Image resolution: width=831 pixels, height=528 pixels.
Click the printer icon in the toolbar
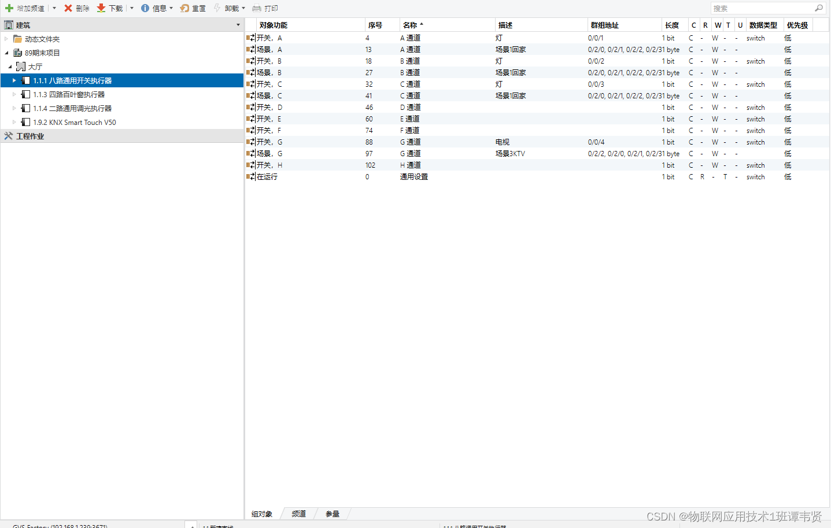257,8
